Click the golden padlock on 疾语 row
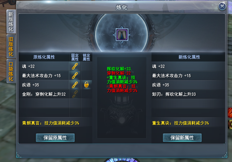Image resolution: width=232 pixels, height=162 pixels. pos(86,85)
